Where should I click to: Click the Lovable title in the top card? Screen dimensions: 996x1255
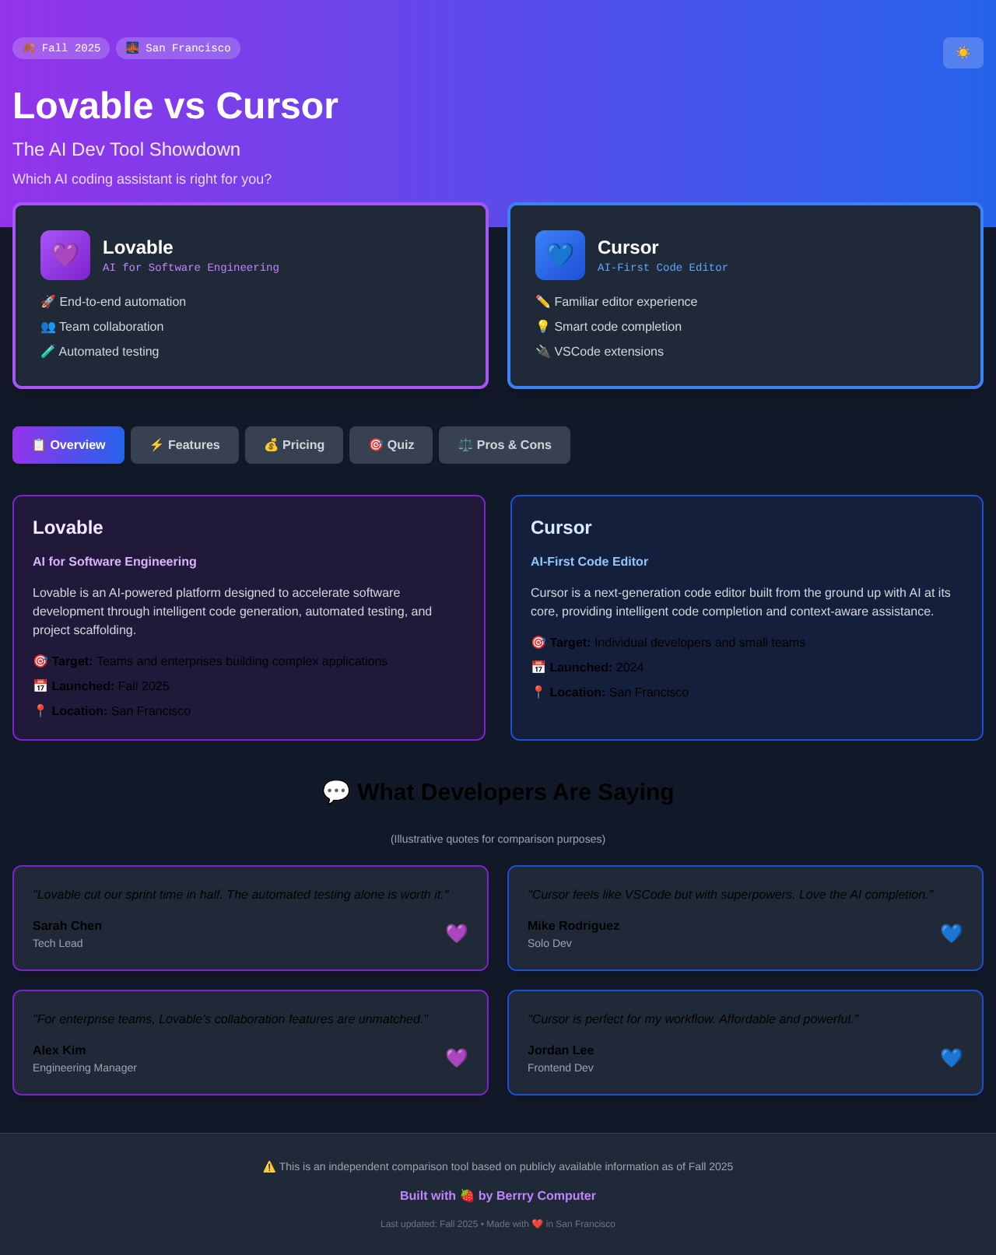[x=138, y=247]
